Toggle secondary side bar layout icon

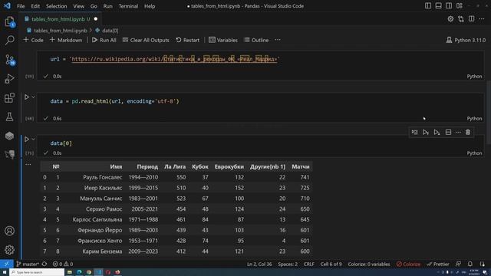449,6
